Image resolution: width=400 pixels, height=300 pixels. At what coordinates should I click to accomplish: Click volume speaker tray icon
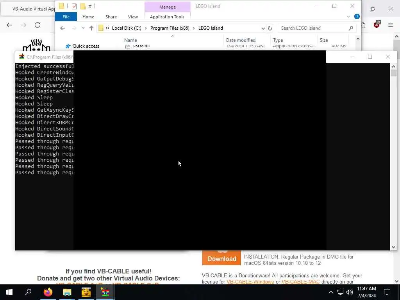(350, 292)
